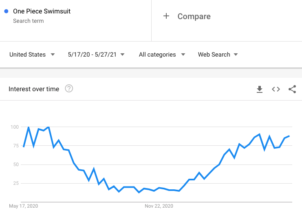The image size is (302, 217).
Task: Click the Compare button text
Action: [x=194, y=17]
